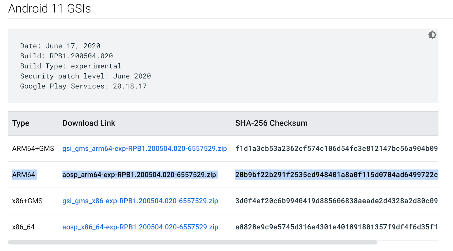Click the gsi_gms_x86-exp zip link
The image size is (453, 251).
(x=140, y=201)
